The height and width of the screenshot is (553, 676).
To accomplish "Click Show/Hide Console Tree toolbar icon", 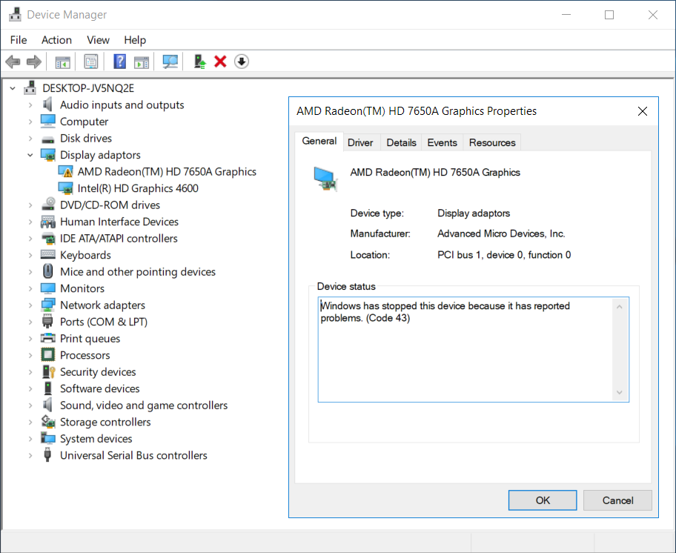I will [63, 62].
